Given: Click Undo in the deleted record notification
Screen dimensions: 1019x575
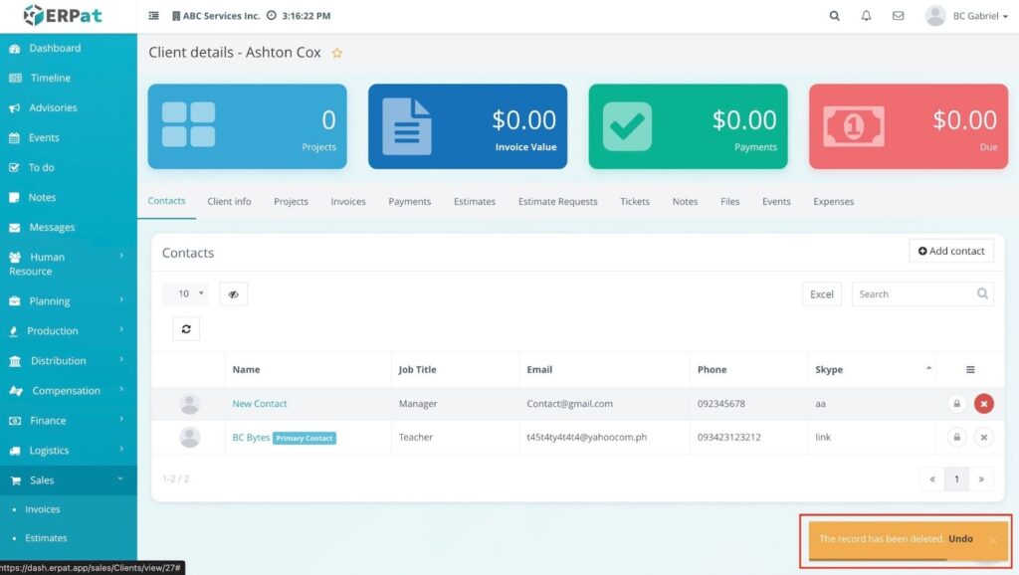Looking at the screenshot, I should click(960, 539).
